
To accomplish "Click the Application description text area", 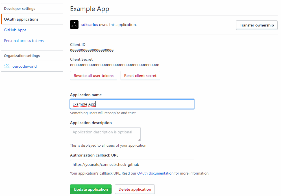I will click(105, 134).
